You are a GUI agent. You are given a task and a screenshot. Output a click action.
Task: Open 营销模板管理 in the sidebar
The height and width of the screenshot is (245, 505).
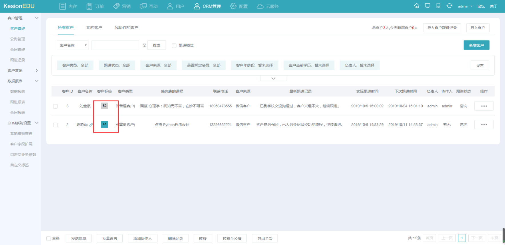pyautogui.click(x=21, y=134)
